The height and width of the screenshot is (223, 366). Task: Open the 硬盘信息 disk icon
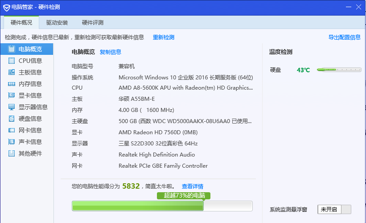[12, 119]
